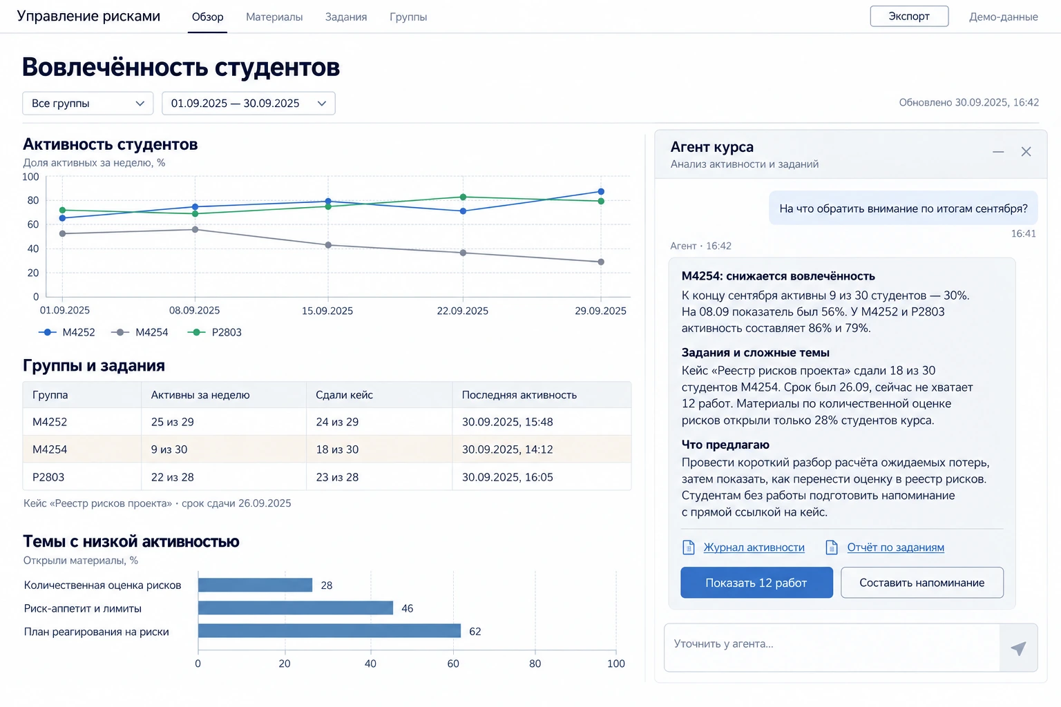The width and height of the screenshot is (1061, 707).
Task: Click the M4254 data point on 29.09.2025
Action: point(601,262)
